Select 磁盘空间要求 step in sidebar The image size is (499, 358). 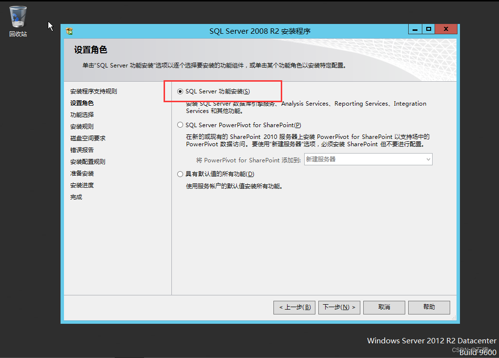click(x=88, y=138)
